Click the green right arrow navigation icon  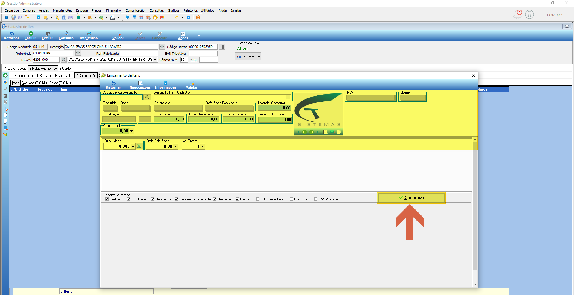[x=312, y=132]
